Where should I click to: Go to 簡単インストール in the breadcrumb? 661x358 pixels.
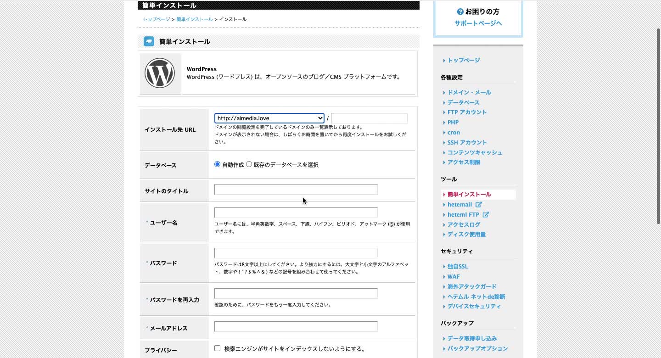(x=195, y=19)
